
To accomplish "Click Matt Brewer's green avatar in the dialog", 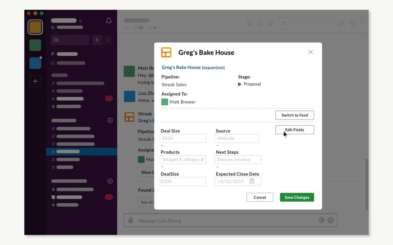I will [165, 102].
